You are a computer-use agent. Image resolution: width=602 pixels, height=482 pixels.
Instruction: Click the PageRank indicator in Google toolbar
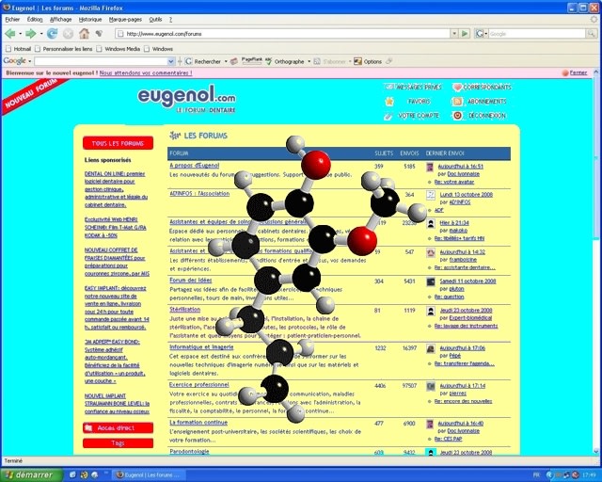coord(252,60)
